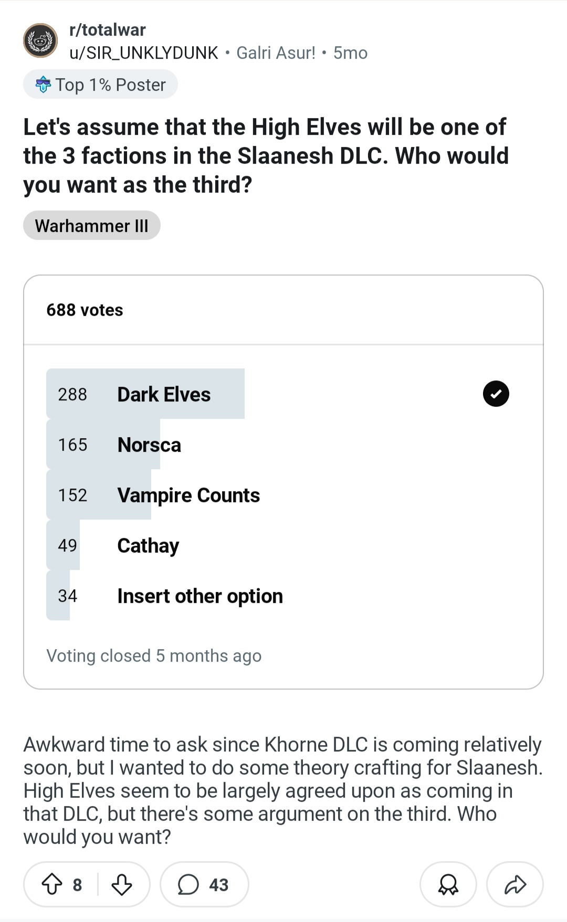The image size is (567, 922).
Task: Tap the post title text
Action: pos(266,156)
